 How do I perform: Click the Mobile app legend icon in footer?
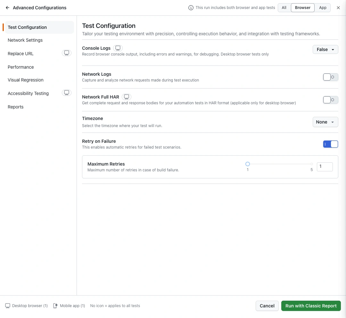coord(55,306)
